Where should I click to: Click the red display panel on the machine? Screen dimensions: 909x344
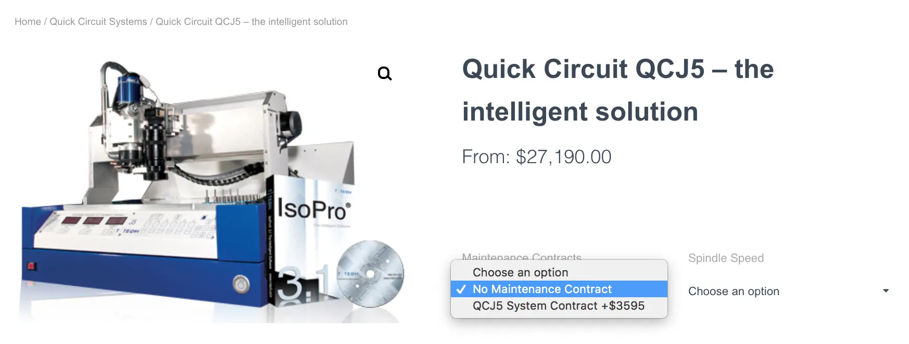[94, 221]
